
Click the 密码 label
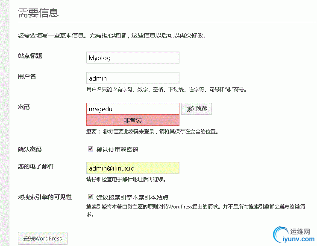24,107
